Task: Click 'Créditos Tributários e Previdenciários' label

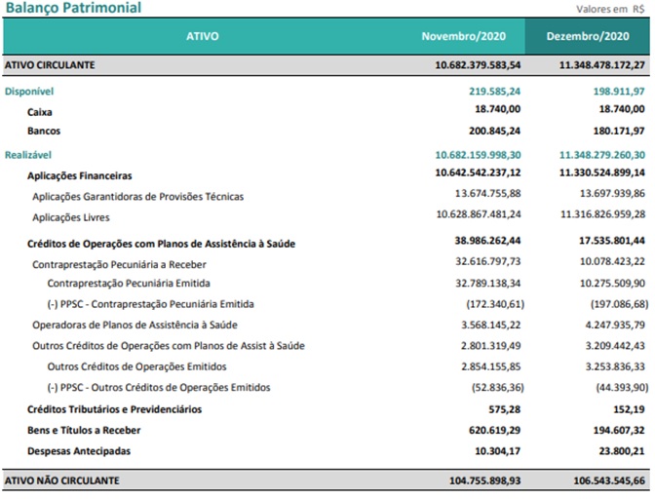Action: (x=114, y=409)
